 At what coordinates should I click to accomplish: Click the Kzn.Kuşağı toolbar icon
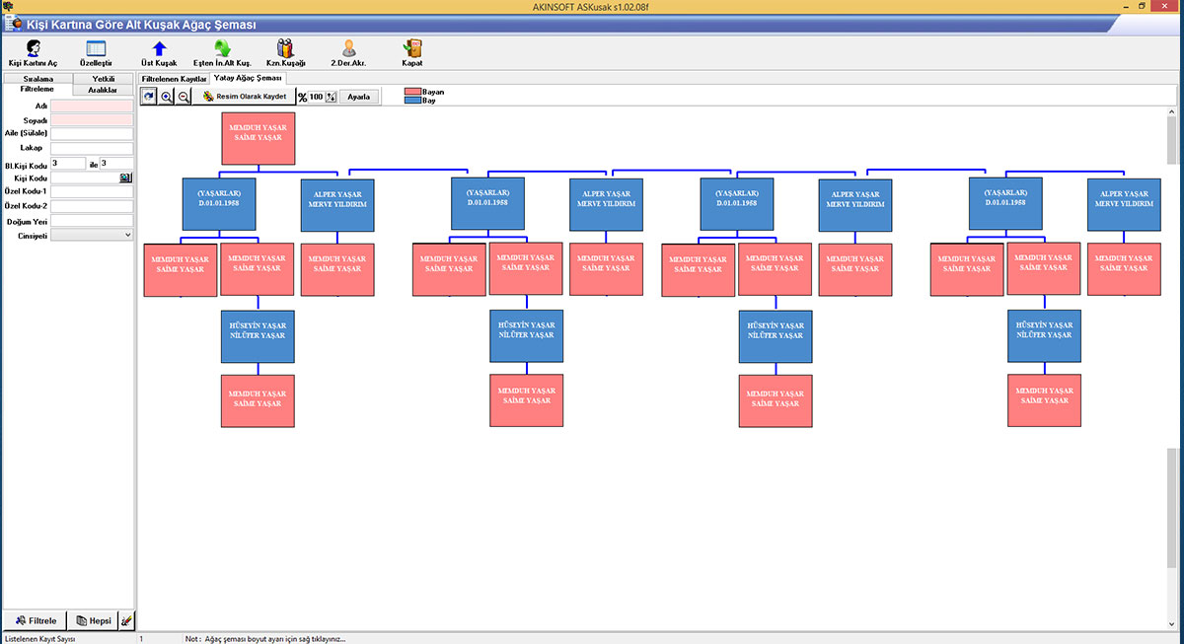point(285,49)
